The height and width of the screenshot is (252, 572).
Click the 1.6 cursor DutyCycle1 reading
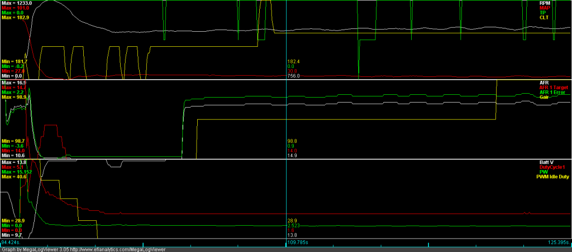291,230
